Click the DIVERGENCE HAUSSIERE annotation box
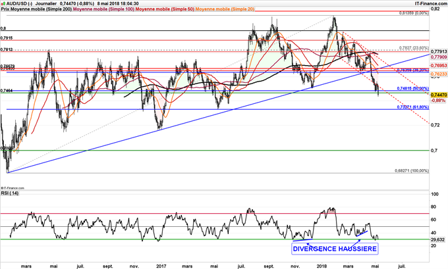Screen dimensions: 448x269 click(x=335, y=249)
